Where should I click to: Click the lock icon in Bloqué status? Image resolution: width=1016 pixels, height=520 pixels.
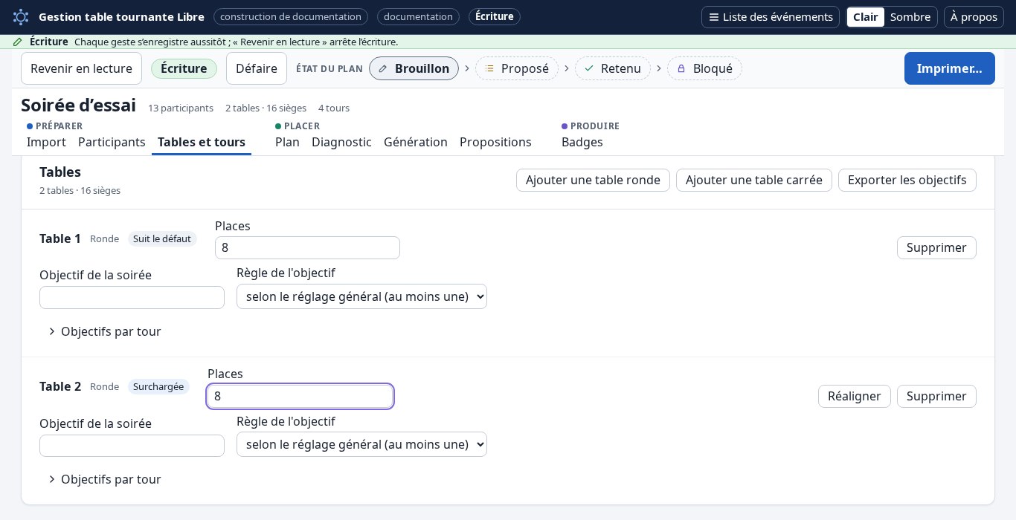click(x=681, y=68)
